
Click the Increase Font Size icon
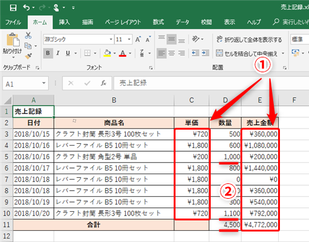pyautogui.click(x=138, y=39)
